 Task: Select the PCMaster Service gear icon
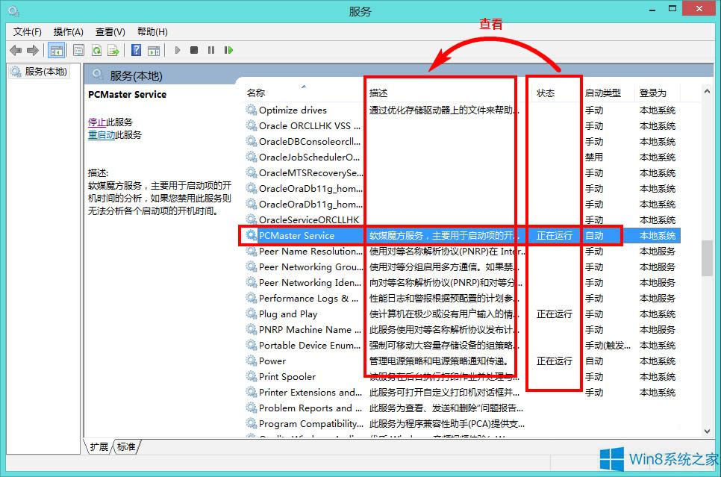251,235
